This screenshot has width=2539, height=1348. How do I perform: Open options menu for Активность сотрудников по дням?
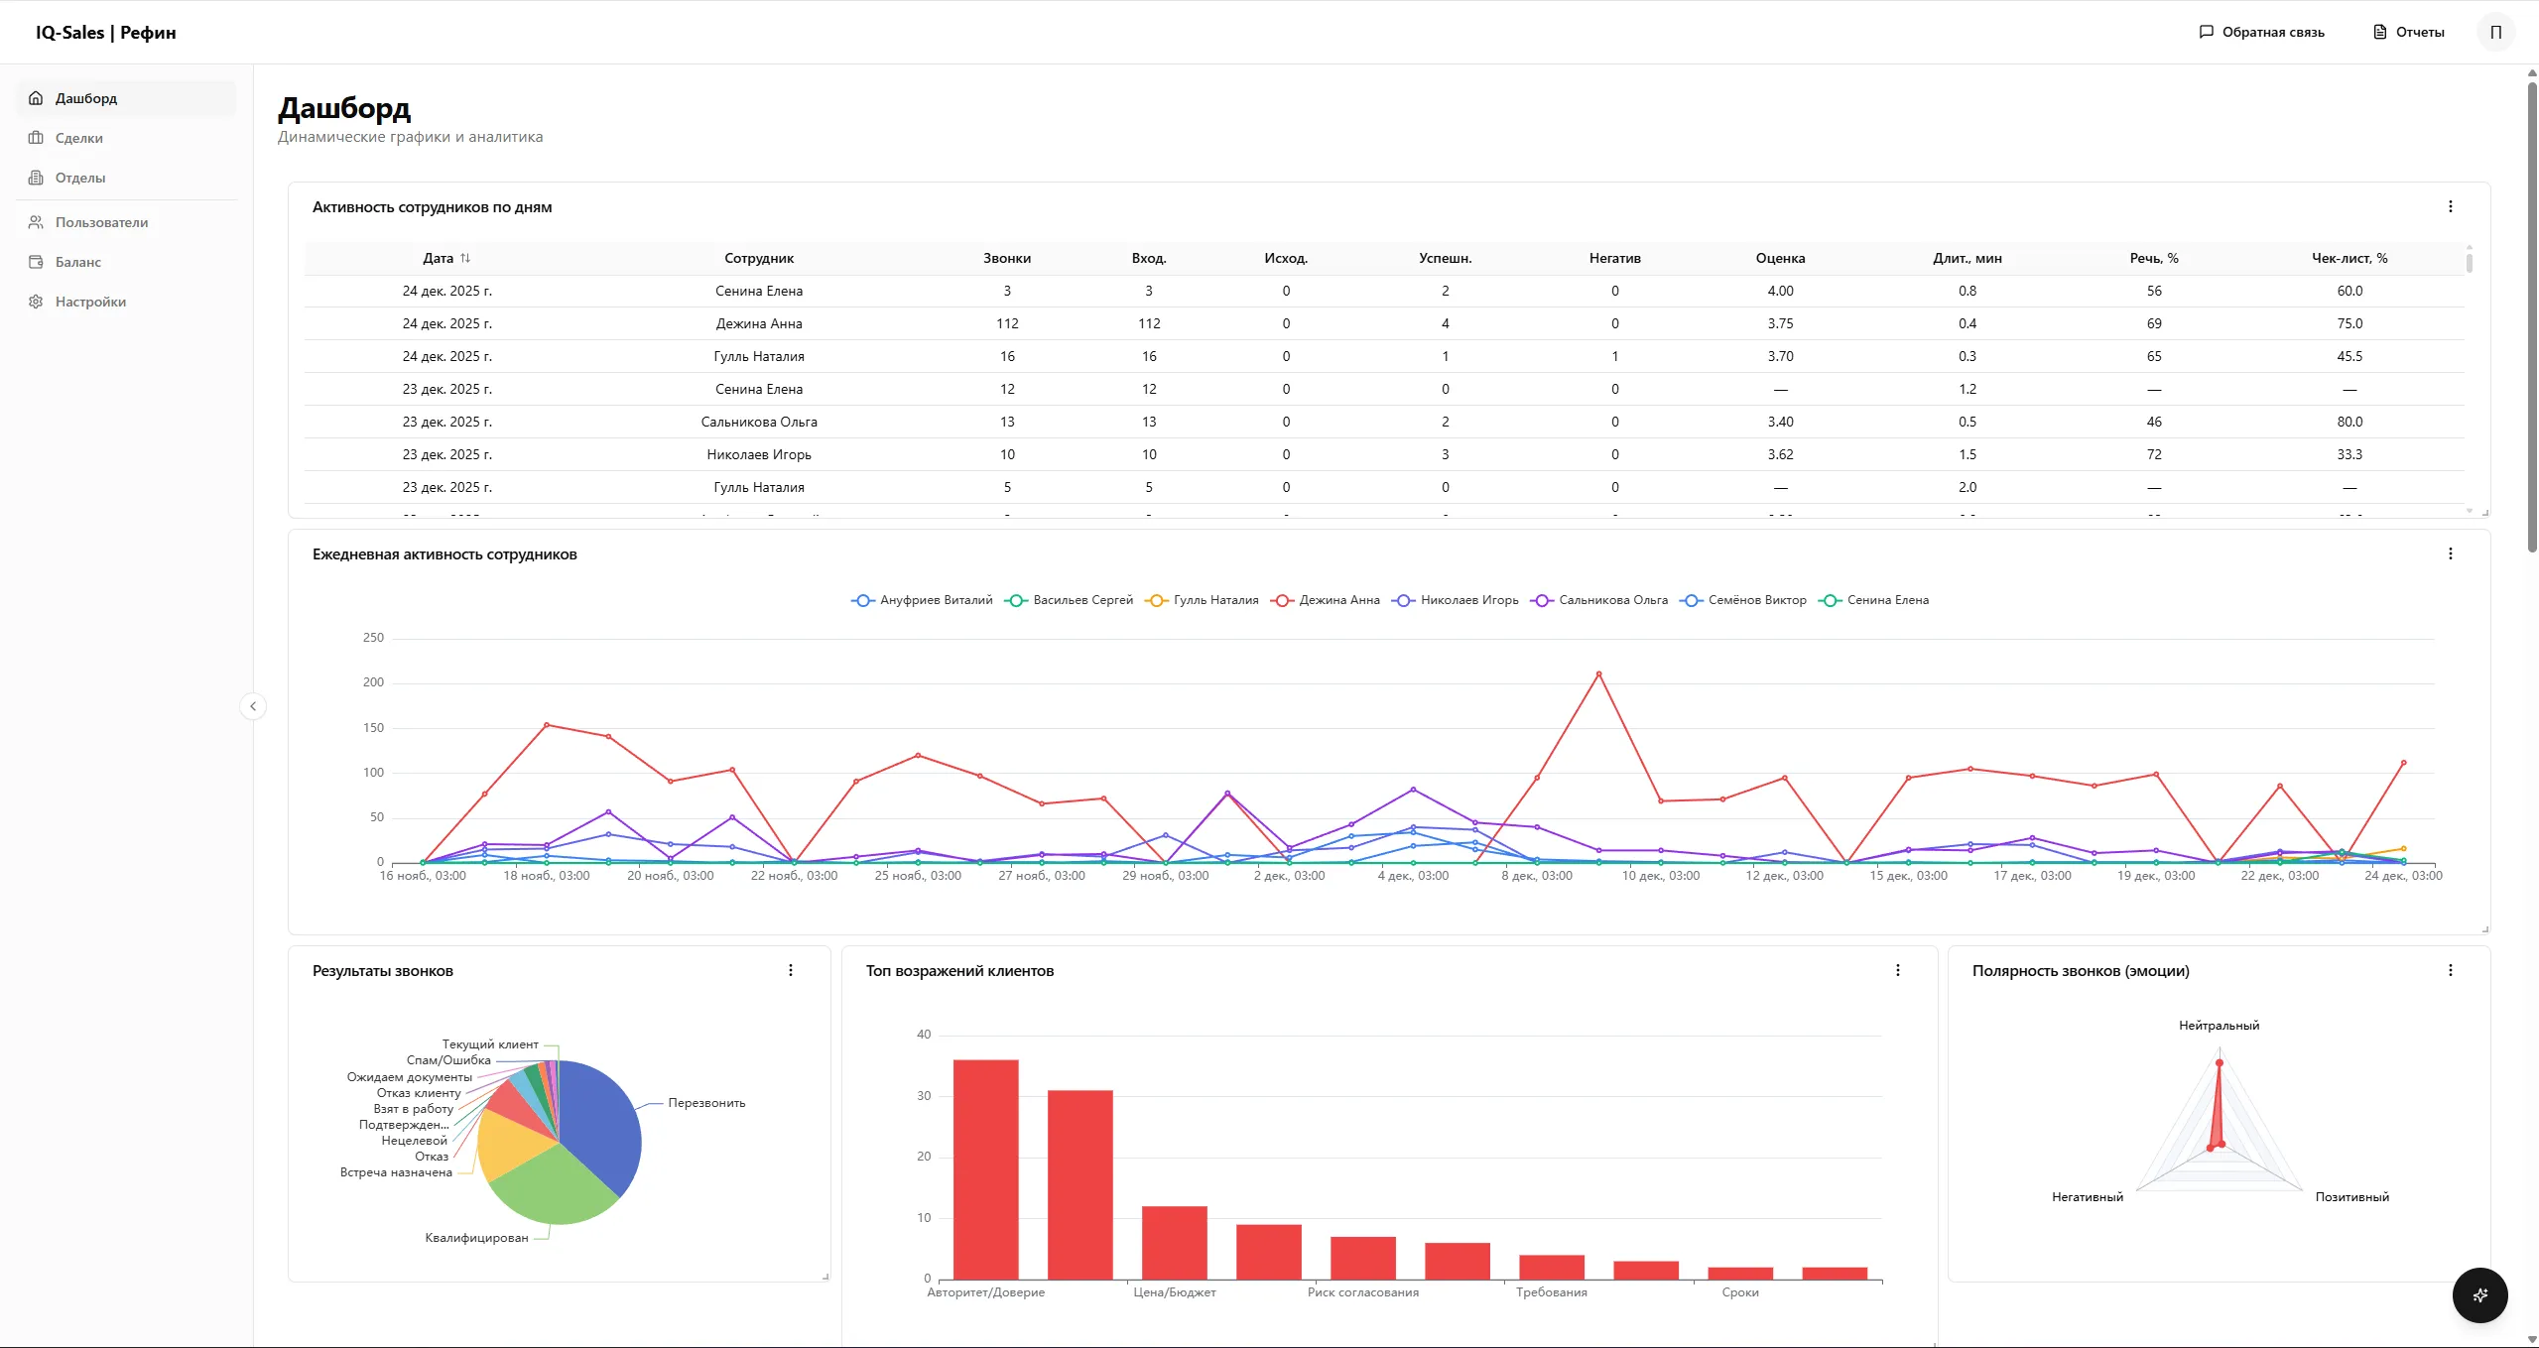(x=2450, y=206)
